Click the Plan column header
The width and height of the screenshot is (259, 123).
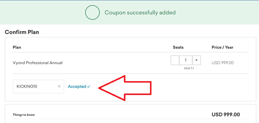pos(17,47)
